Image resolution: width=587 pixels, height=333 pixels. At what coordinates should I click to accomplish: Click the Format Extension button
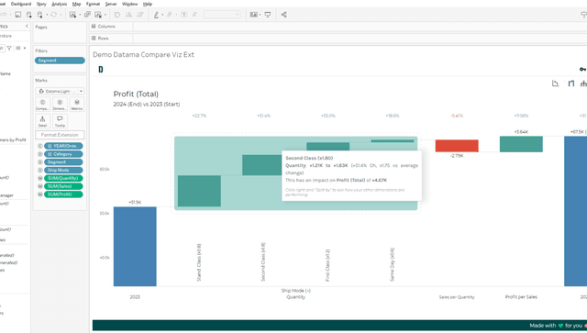tap(60, 135)
